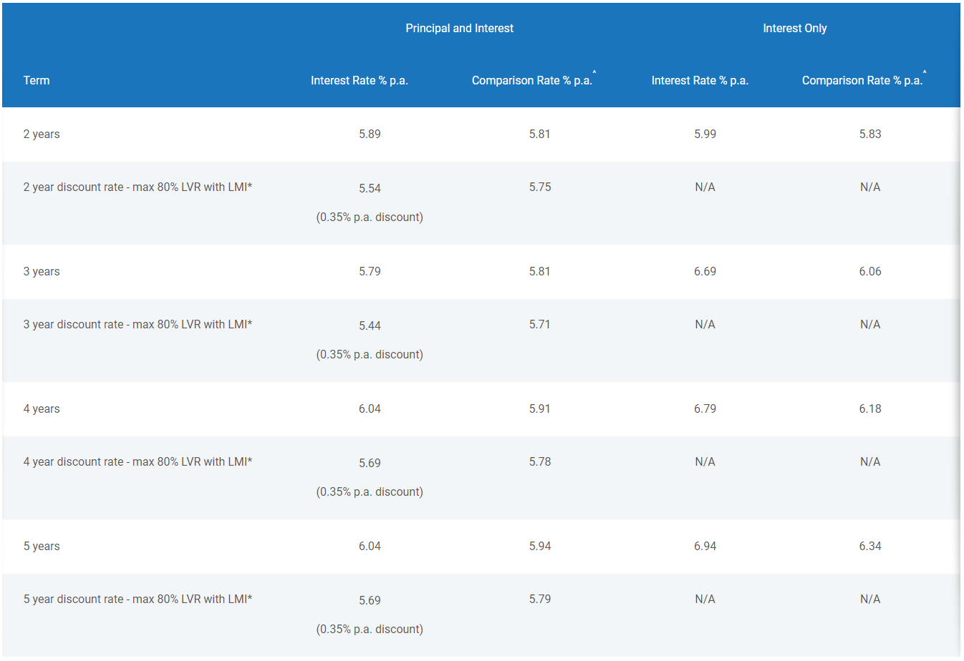Select the 2 years row label
The height and width of the screenshot is (661, 964).
point(42,134)
